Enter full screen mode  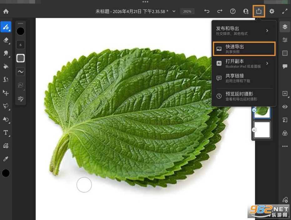[285, 11]
